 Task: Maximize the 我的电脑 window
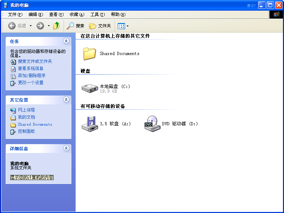(x=270, y=5)
